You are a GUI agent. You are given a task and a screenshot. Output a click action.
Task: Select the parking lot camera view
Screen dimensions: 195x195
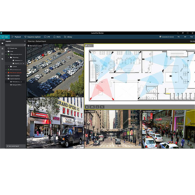55,70
